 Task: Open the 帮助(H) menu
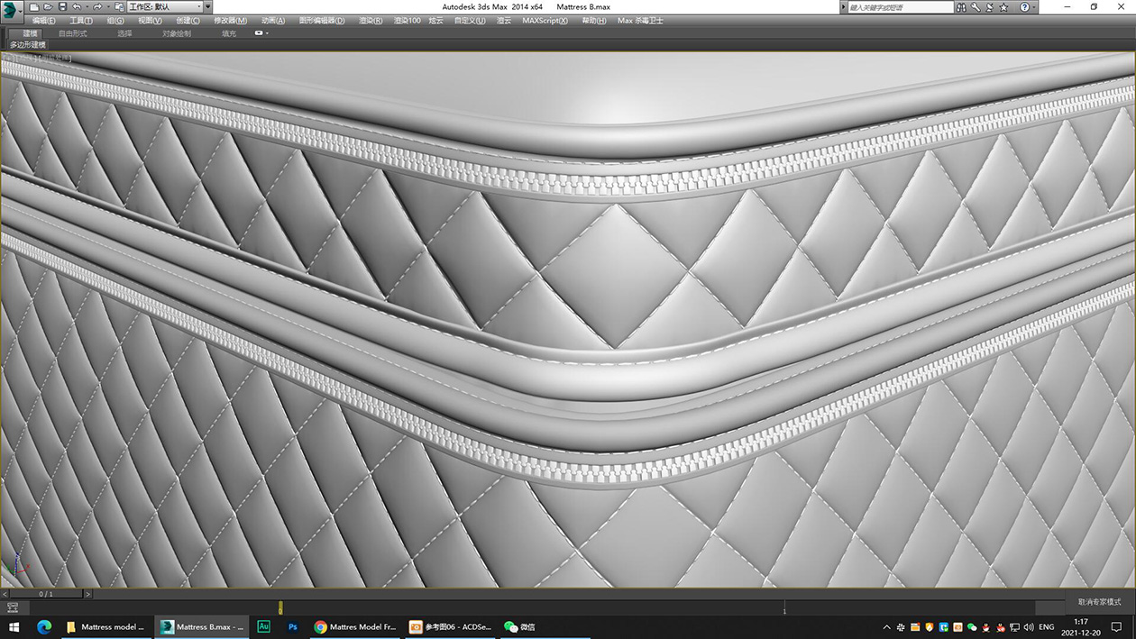[593, 21]
